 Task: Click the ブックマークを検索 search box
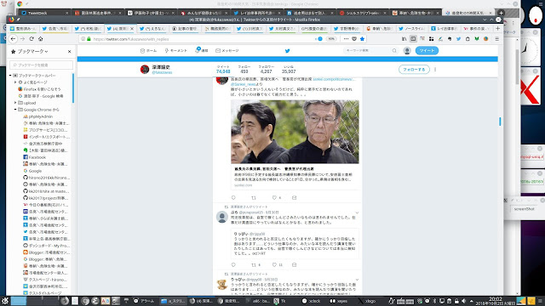(x=41, y=65)
